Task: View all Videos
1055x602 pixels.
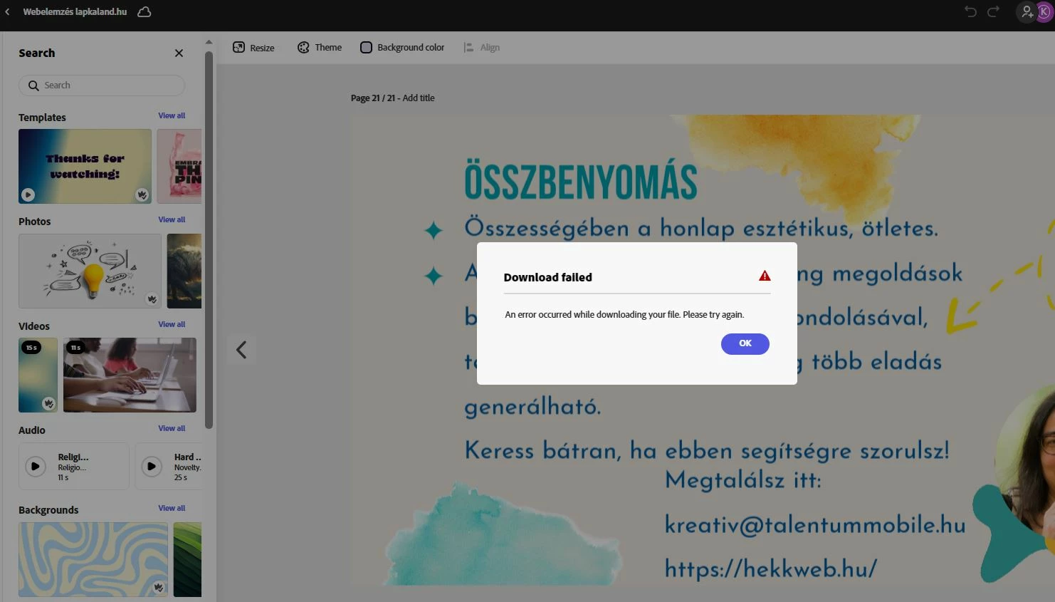Action: [x=172, y=324]
